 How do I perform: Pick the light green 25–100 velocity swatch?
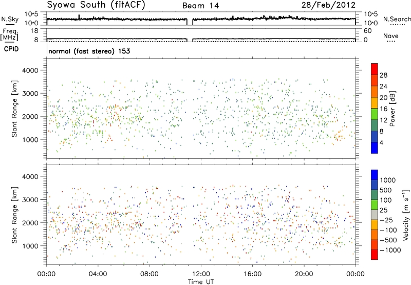pyautogui.click(x=375, y=205)
